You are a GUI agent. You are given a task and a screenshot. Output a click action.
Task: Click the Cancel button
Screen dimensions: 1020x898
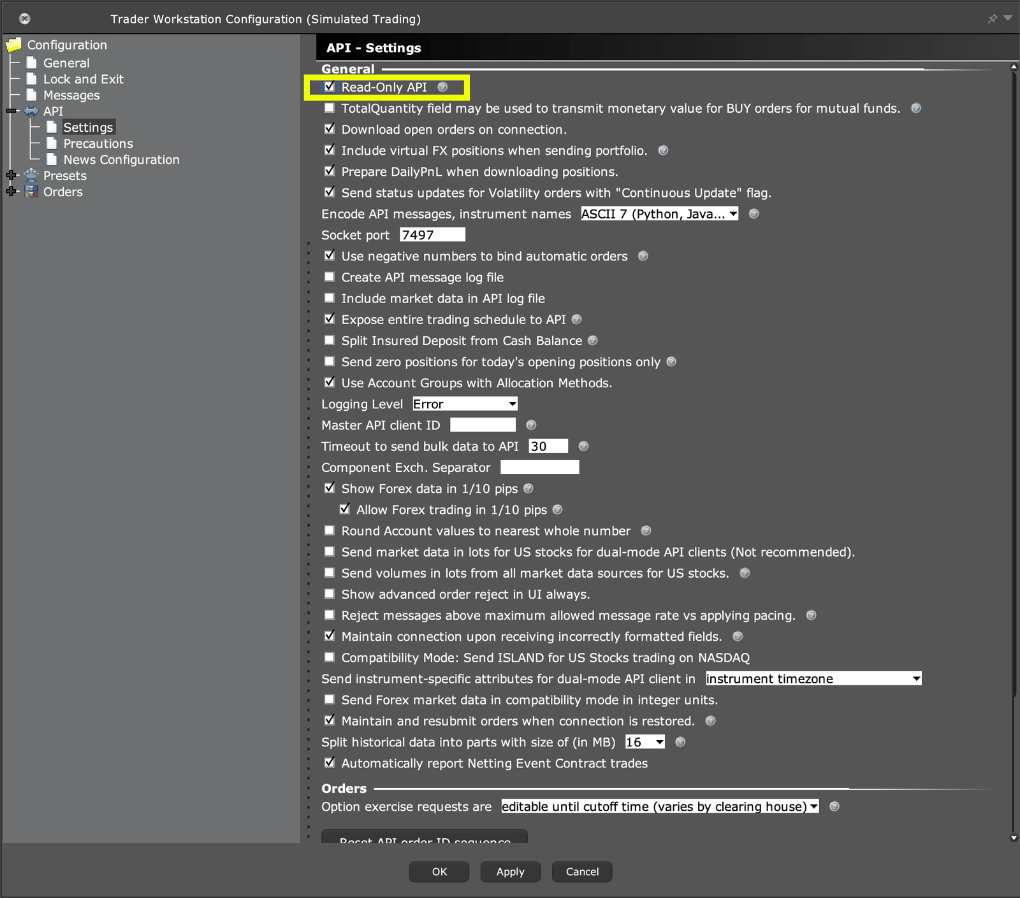point(582,872)
